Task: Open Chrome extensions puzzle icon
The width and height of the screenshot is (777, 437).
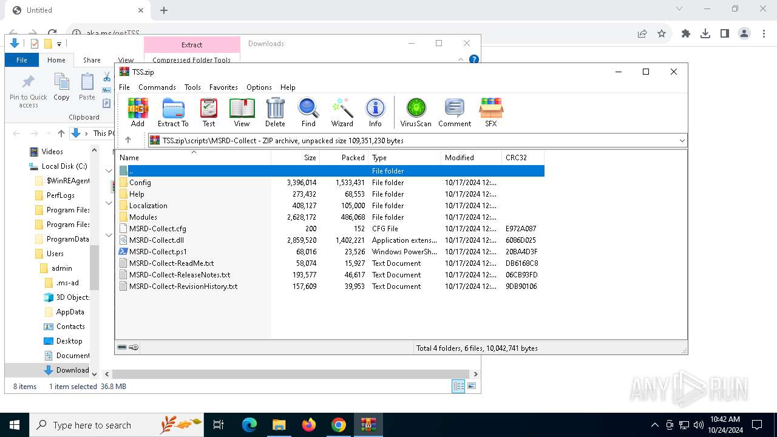Action: point(686,34)
